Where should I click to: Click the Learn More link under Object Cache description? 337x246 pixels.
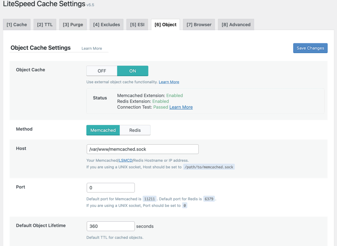[169, 82]
